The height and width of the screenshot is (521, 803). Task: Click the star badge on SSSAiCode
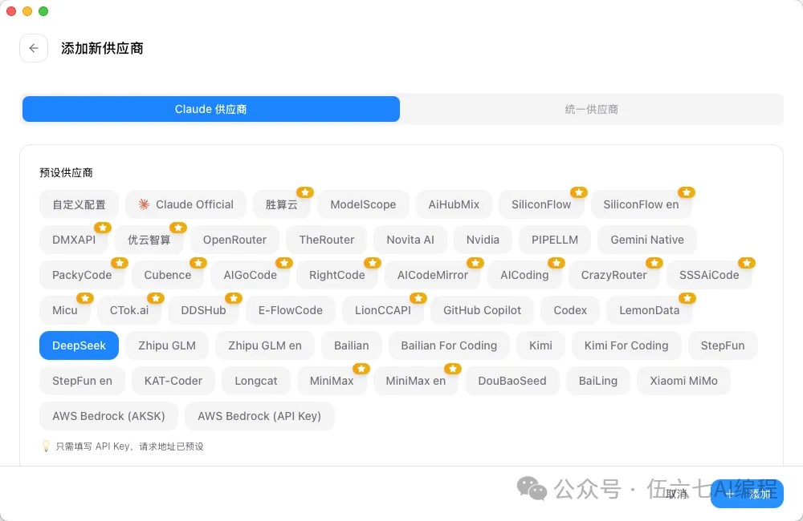click(x=746, y=263)
